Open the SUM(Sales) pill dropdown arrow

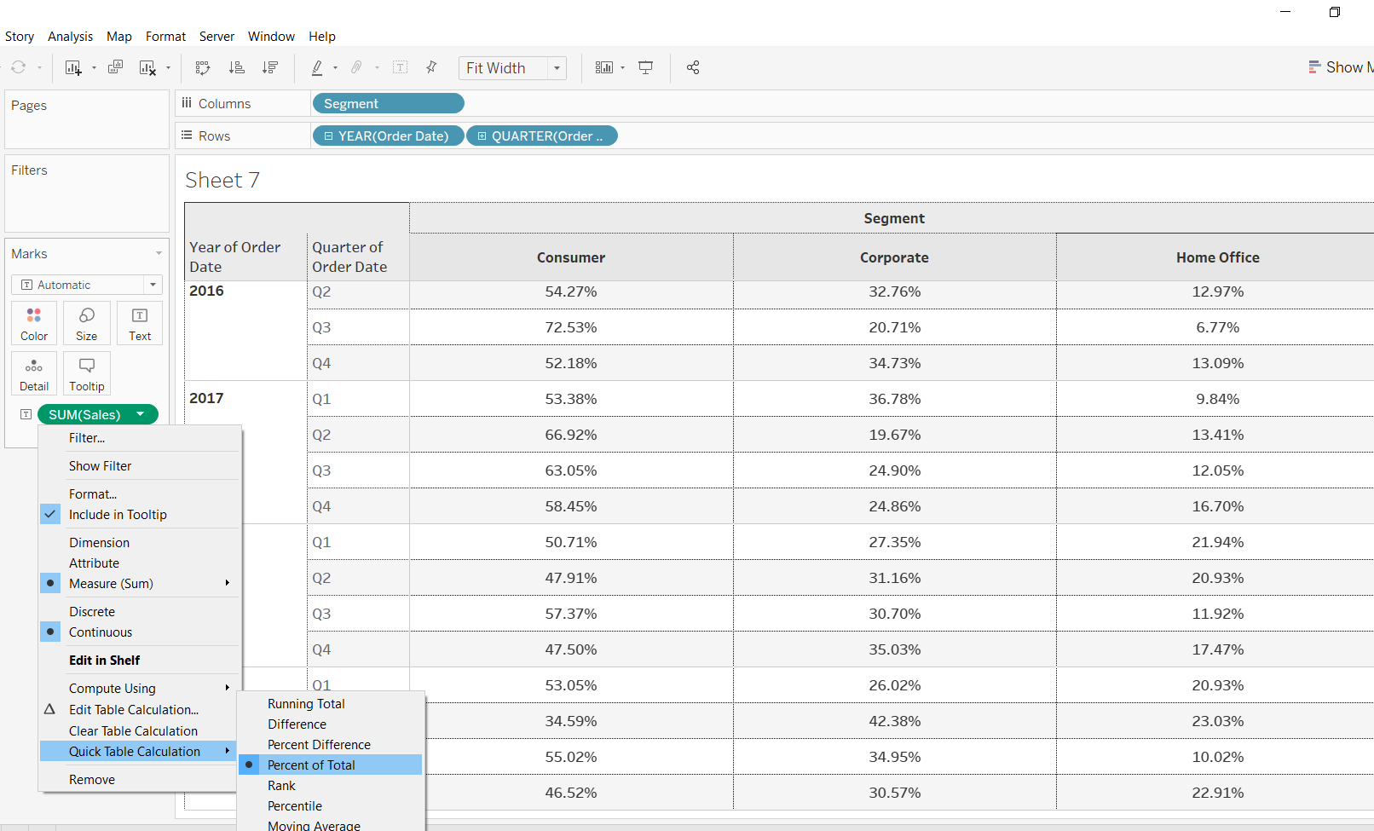point(141,414)
